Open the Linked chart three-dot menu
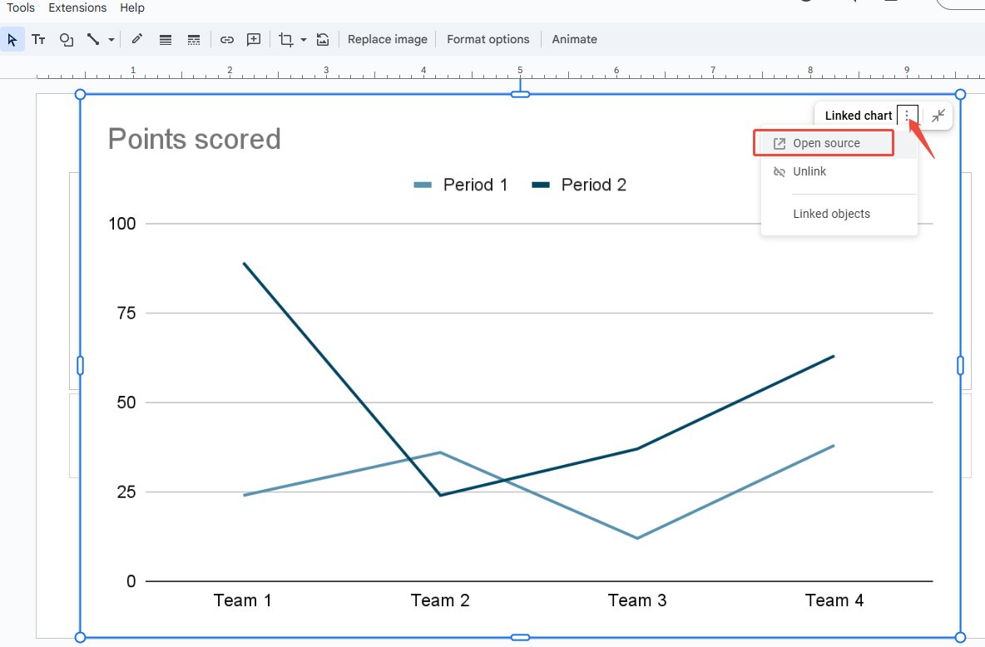 [906, 116]
